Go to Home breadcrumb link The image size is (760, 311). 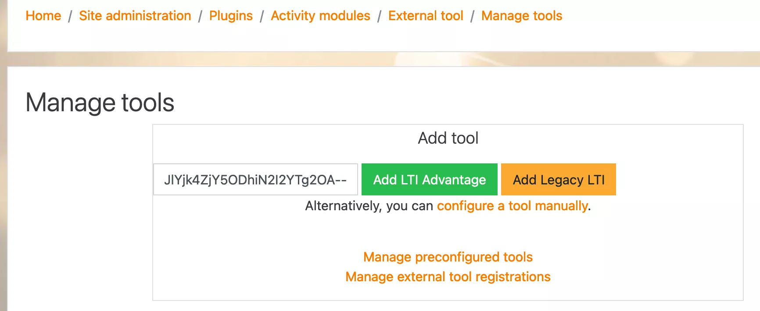[x=43, y=16]
